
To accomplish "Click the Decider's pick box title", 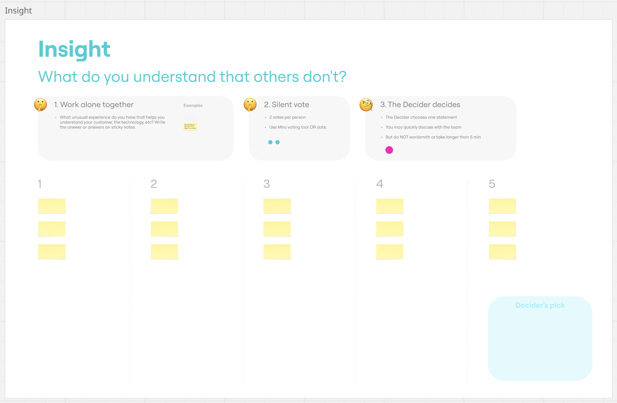I will (540, 305).
